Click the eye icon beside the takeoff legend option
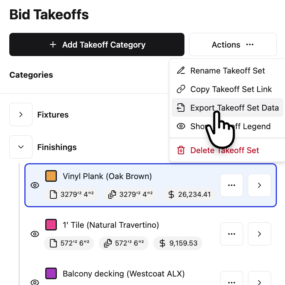The width and height of the screenshot is (285, 285). click(x=181, y=126)
